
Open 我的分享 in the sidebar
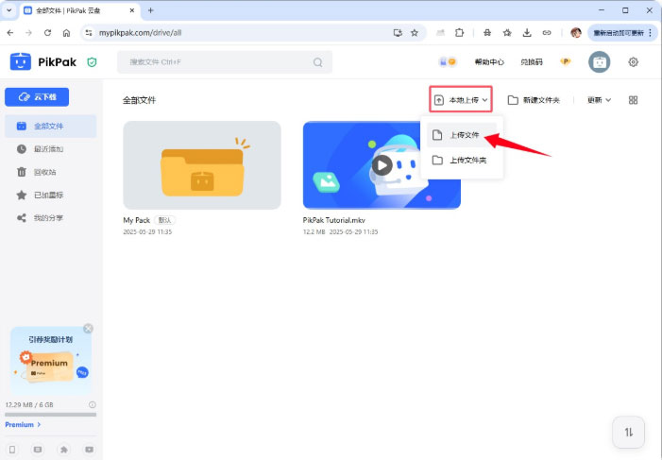51,218
